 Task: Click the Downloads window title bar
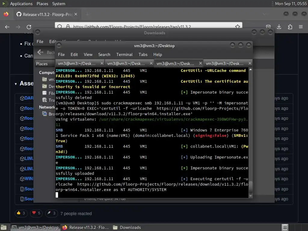pos(154,33)
